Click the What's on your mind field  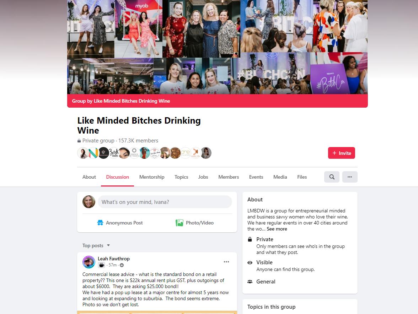(x=165, y=202)
